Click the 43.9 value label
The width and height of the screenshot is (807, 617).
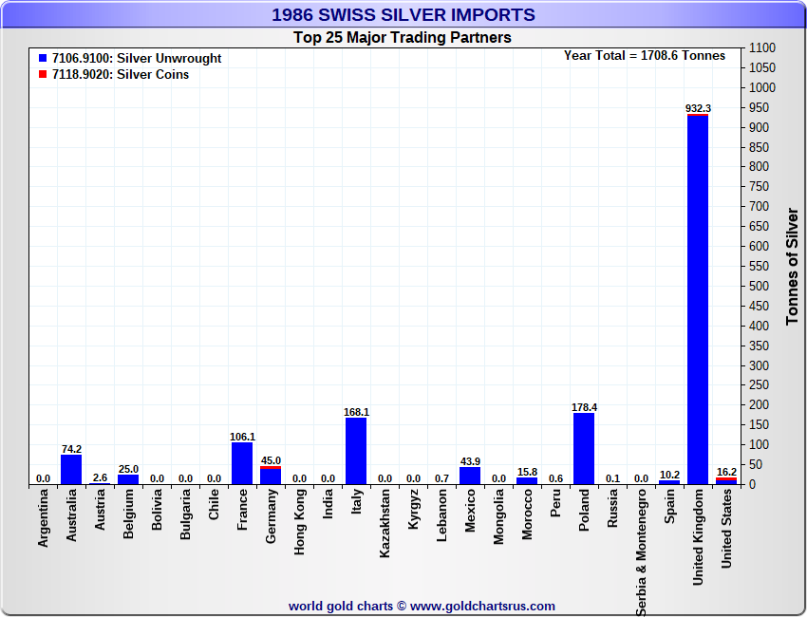470,461
